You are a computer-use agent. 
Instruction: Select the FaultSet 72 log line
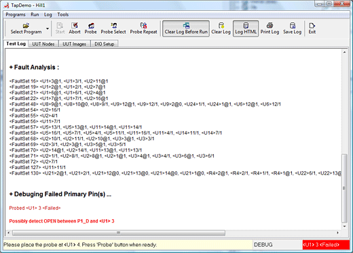coord(33,162)
